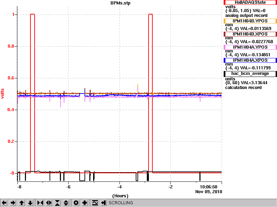This screenshot has width=277, height=207.
Task: Pan the plot left with the left arrow
Action: pyautogui.click(x=4, y=203)
